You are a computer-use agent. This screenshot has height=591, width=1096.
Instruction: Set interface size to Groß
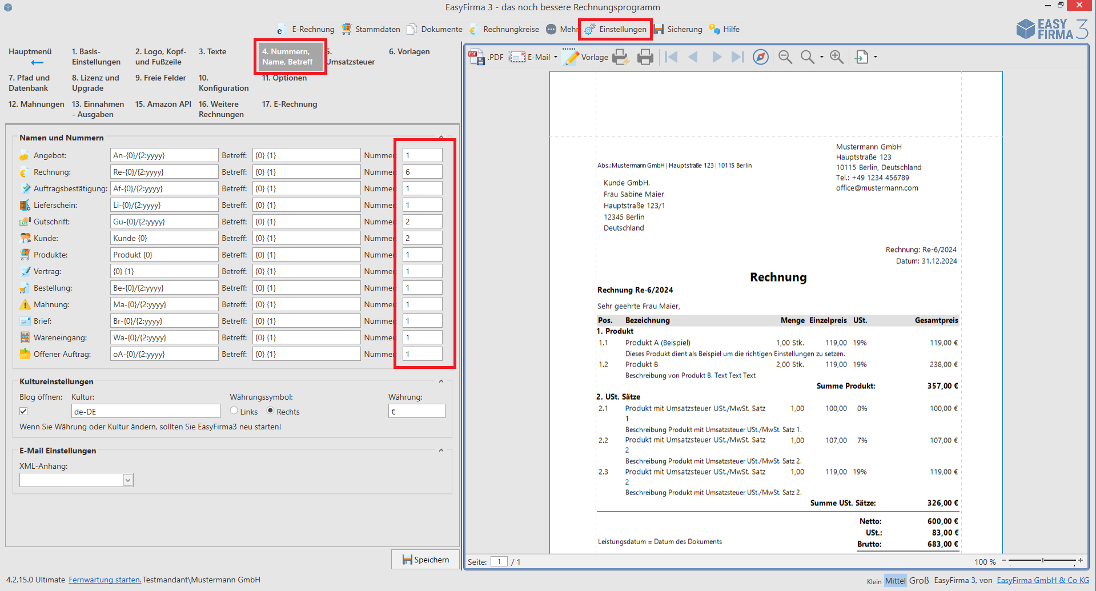coord(919,580)
